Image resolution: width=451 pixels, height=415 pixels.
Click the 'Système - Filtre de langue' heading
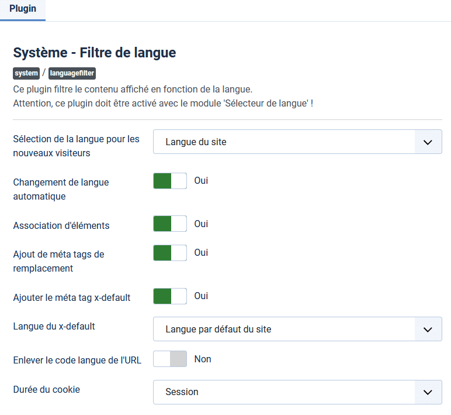click(95, 53)
